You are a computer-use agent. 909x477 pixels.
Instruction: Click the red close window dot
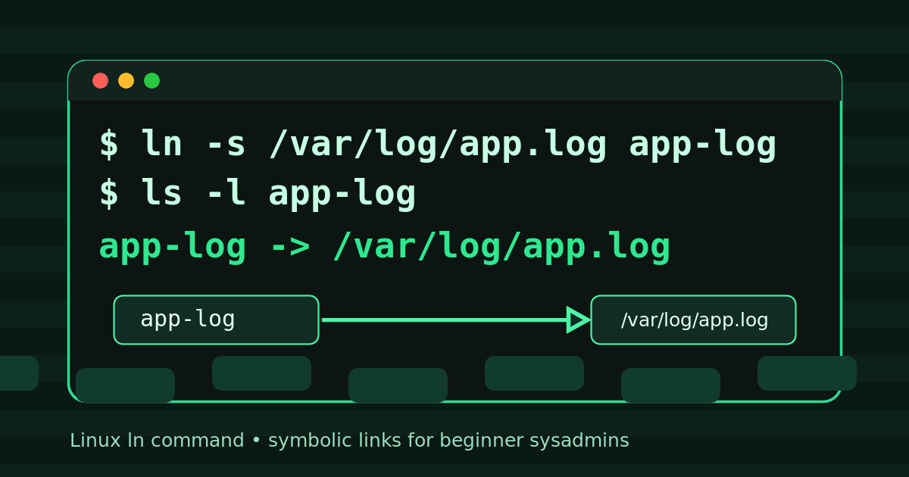tap(100, 80)
